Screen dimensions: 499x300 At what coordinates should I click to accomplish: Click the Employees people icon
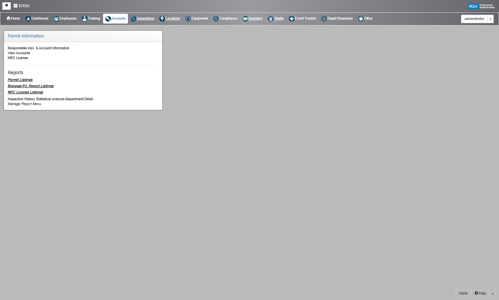(56, 19)
